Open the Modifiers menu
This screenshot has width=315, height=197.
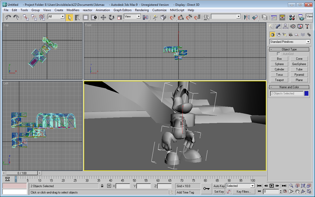(73, 10)
